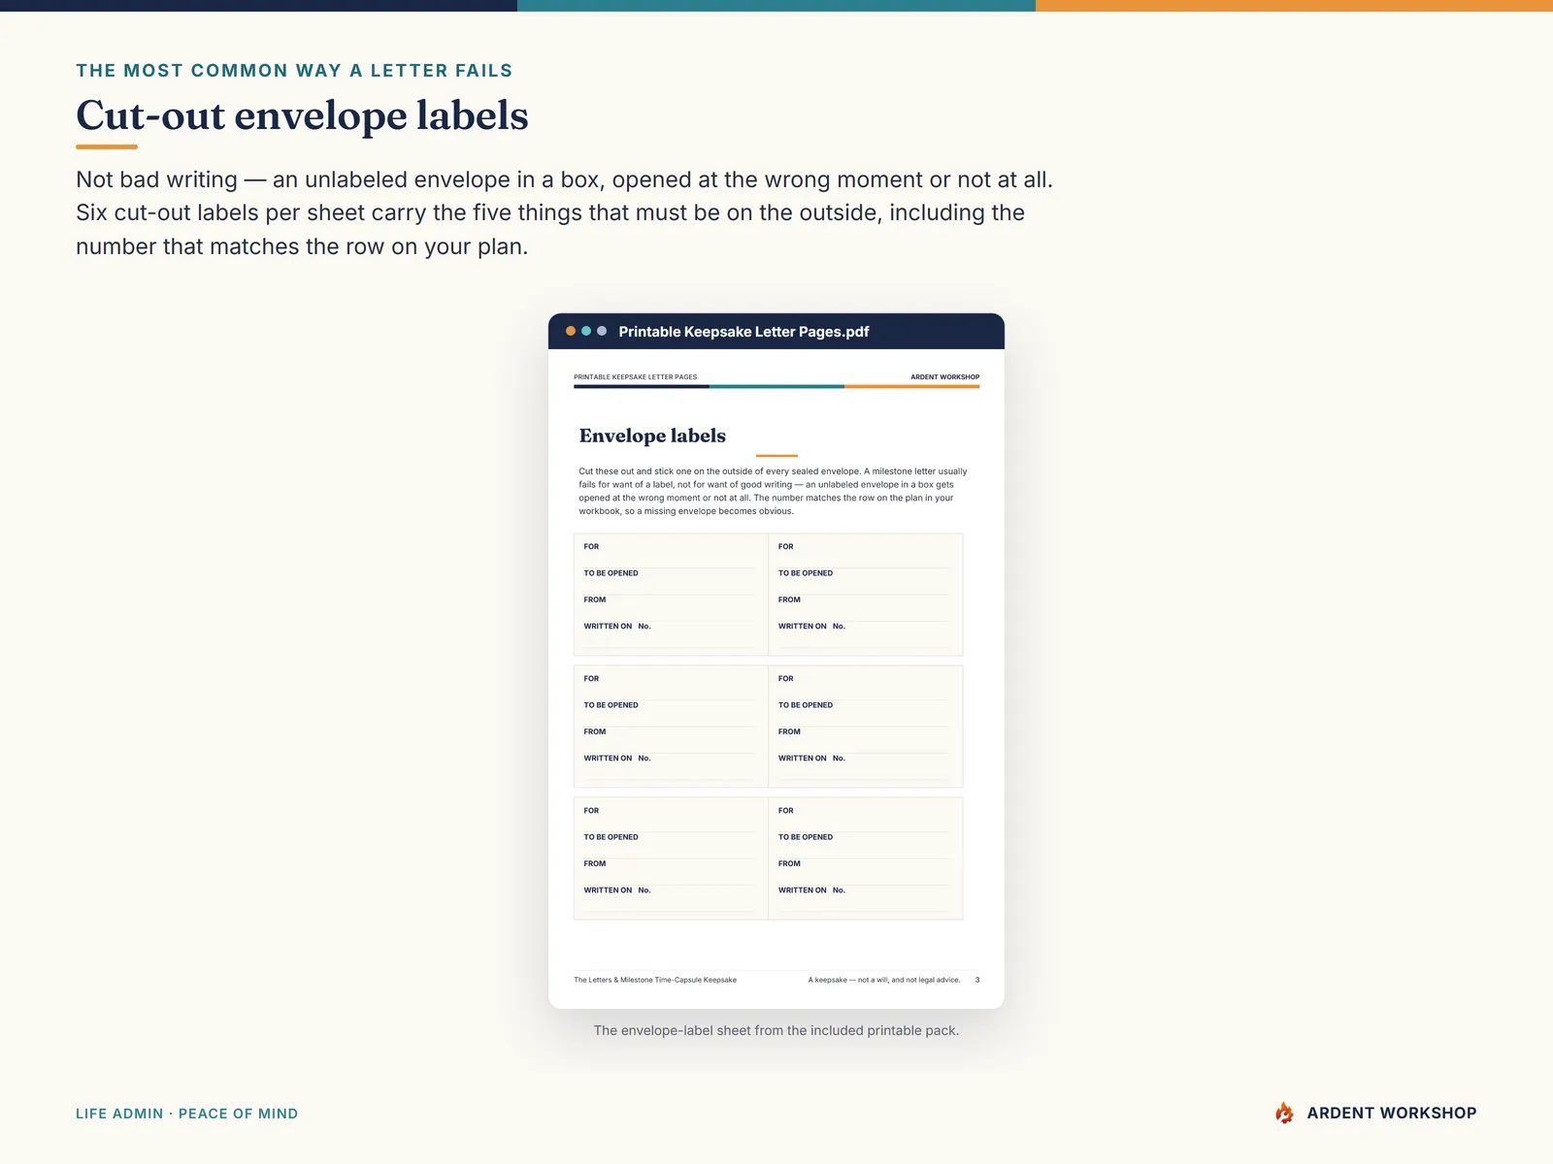Click the WRITTEN ON line of the bottom-right label

tap(863, 896)
